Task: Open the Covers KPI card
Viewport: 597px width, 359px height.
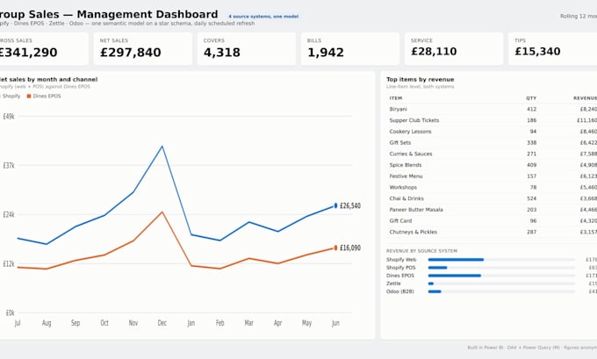Action: click(247, 49)
